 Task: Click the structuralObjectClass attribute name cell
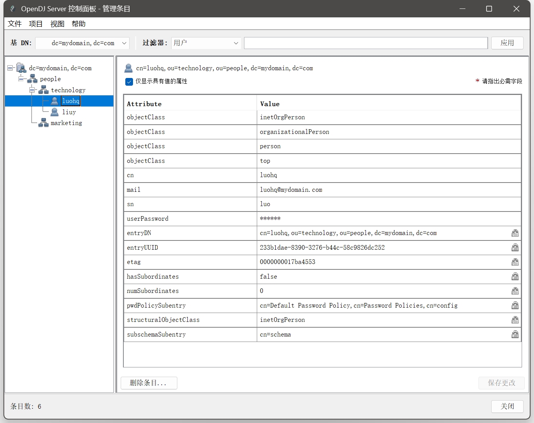(x=190, y=320)
